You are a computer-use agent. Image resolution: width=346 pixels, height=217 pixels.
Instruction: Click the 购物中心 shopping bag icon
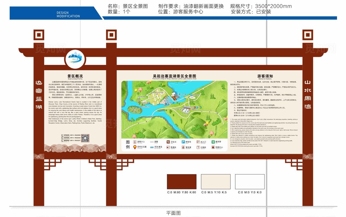coord(213,147)
